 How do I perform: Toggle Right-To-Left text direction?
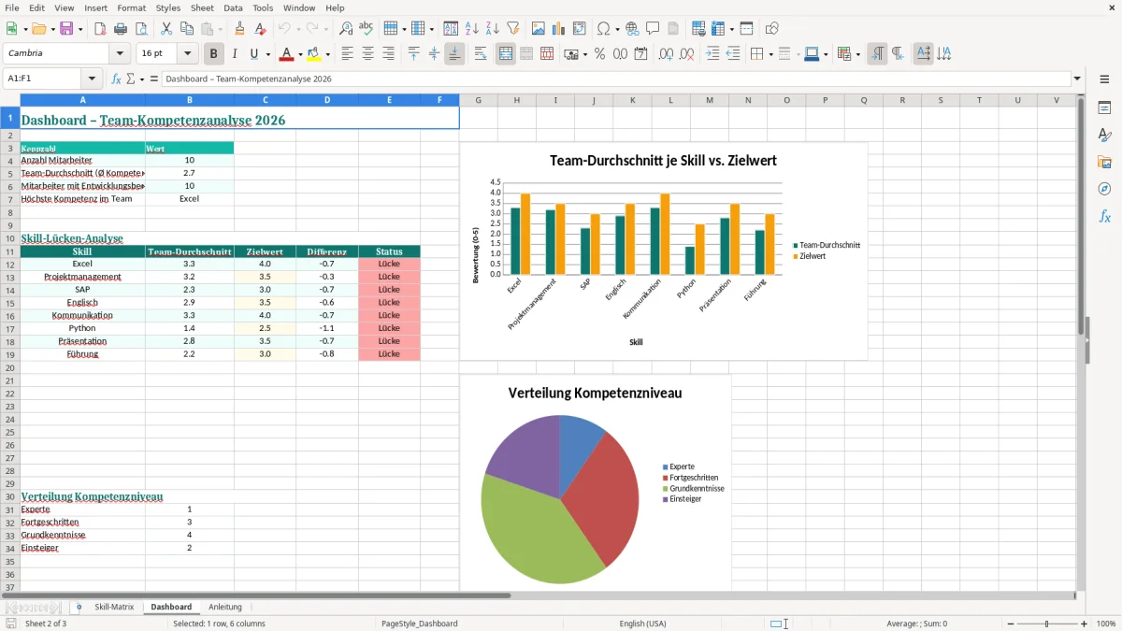(898, 54)
